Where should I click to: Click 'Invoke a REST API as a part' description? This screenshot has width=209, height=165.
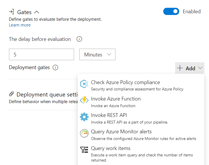pos(129,122)
